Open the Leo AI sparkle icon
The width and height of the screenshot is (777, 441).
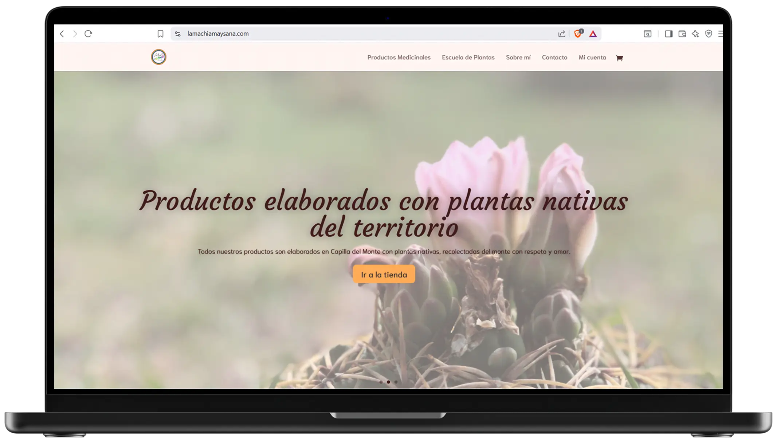coord(695,34)
